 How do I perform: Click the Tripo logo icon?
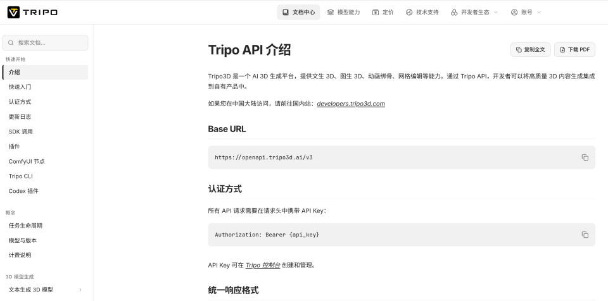[x=13, y=13]
